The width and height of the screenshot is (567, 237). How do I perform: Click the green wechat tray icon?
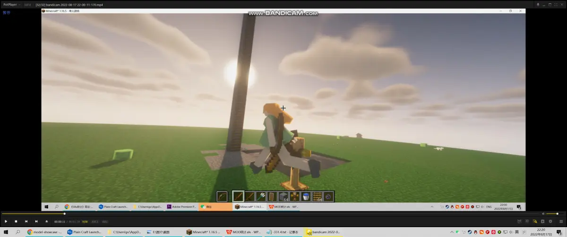pos(457,232)
